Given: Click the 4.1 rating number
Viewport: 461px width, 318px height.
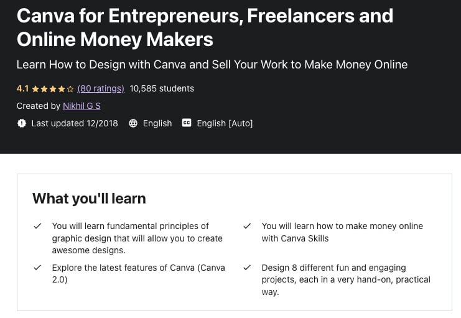Looking at the screenshot, I should click(x=22, y=88).
